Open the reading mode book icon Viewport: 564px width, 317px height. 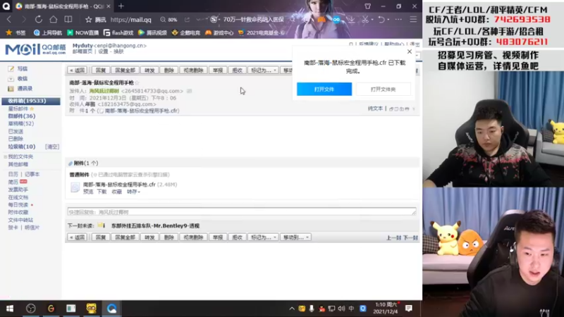point(68,20)
